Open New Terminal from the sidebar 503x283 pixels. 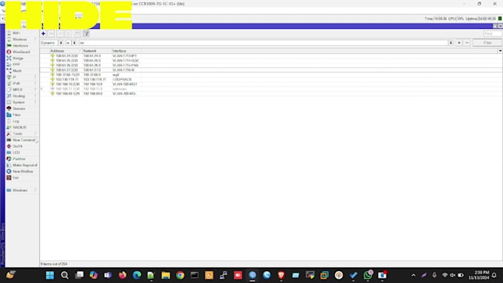coord(24,140)
